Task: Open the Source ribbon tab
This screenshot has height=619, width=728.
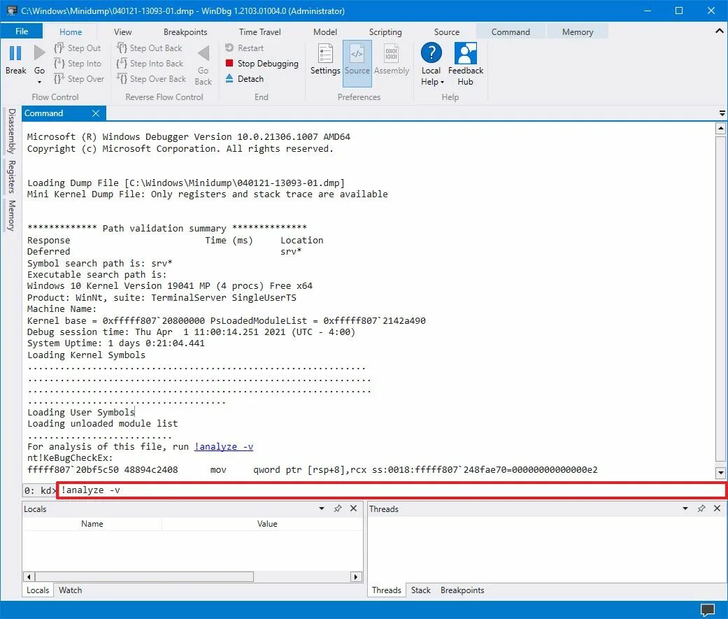Action: point(447,31)
